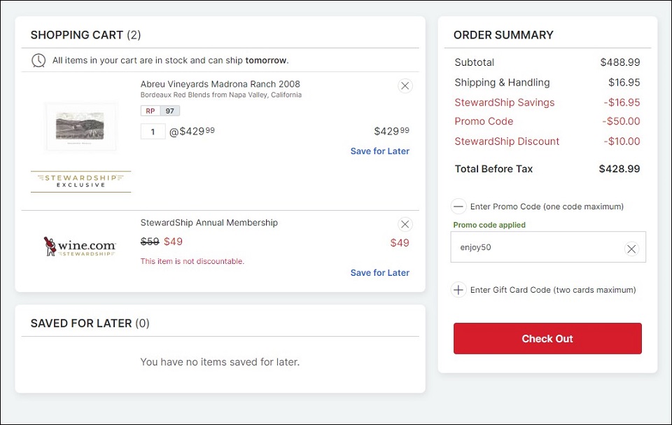Click the StewardShip Exclusive badge
Viewport: 672px width, 425px height.
point(80,181)
